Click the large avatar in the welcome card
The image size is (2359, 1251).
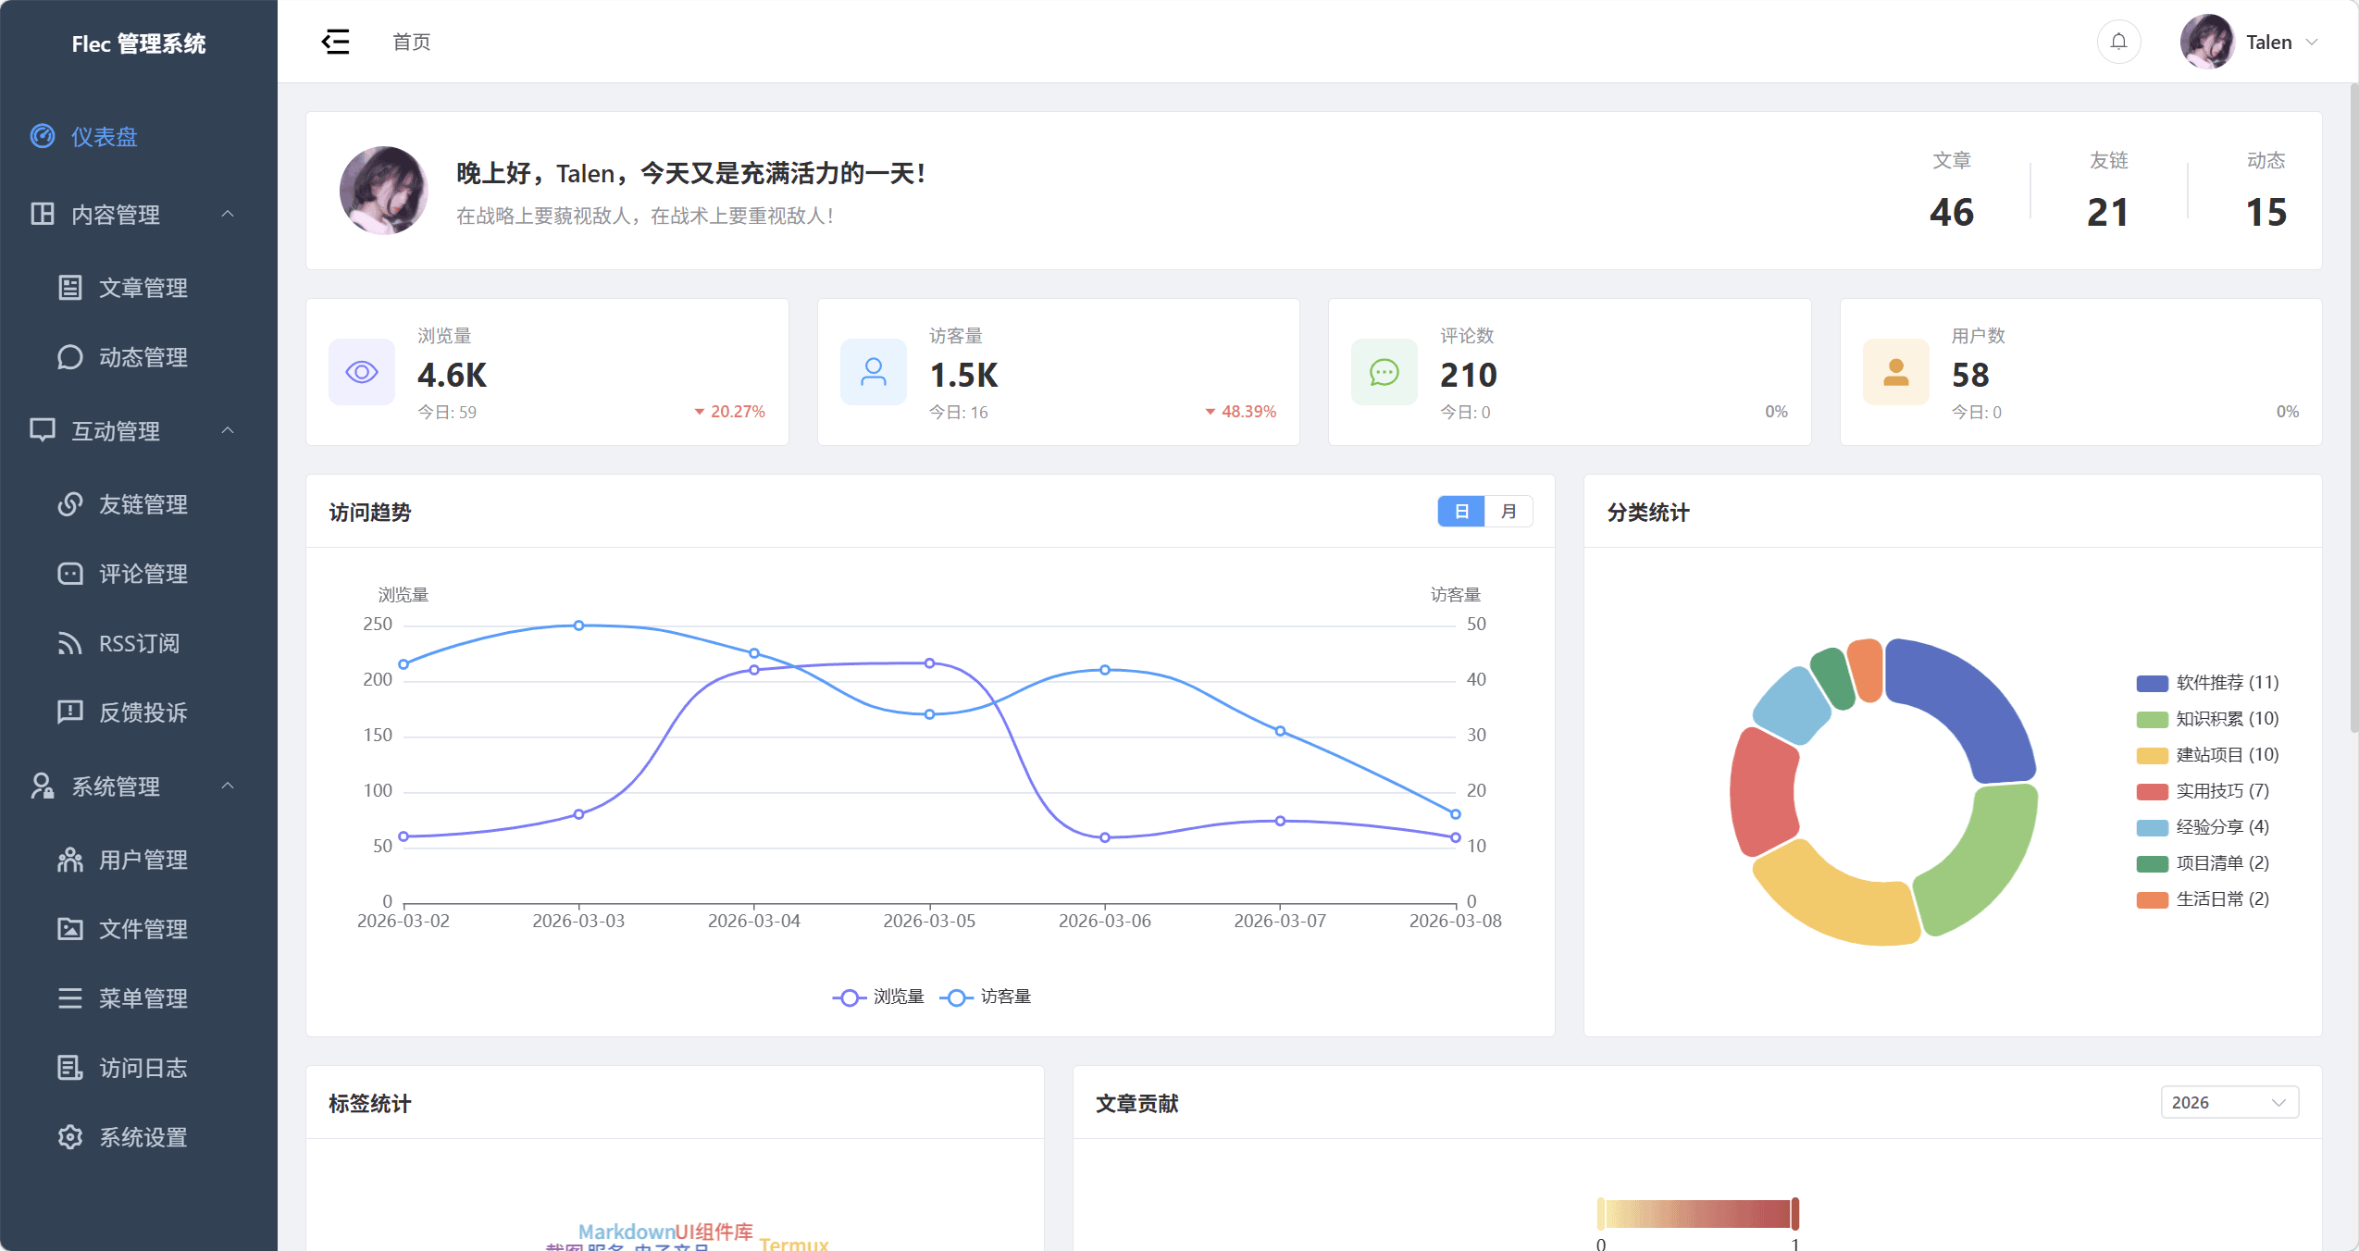pyautogui.click(x=384, y=191)
